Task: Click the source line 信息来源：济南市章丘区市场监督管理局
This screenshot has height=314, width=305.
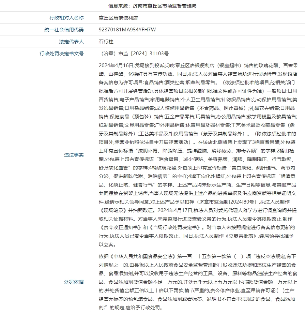Action: [152, 6]
